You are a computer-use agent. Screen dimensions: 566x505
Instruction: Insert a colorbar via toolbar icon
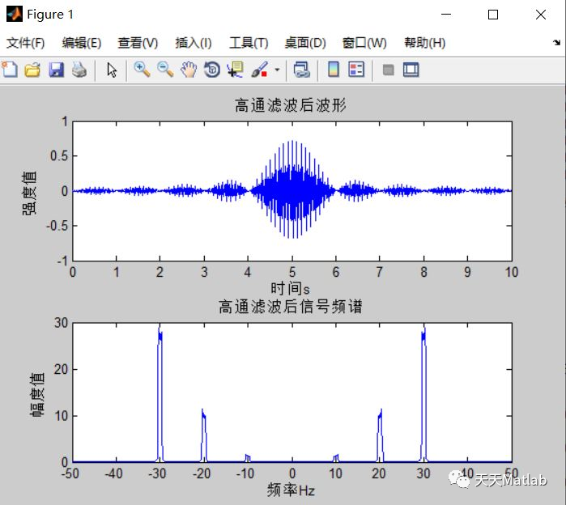pyautogui.click(x=333, y=70)
